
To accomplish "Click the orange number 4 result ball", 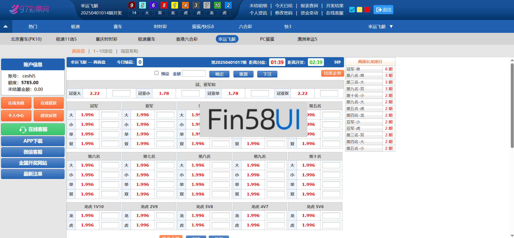I will coord(185,5).
